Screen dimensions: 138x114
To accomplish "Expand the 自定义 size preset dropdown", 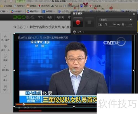I will [115, 20].
